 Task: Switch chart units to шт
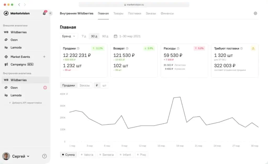[104, 85]
